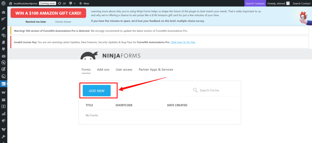Screen dimensions: 312x143
Task: Click into the Search Forms field
Action: pos(213,90)
